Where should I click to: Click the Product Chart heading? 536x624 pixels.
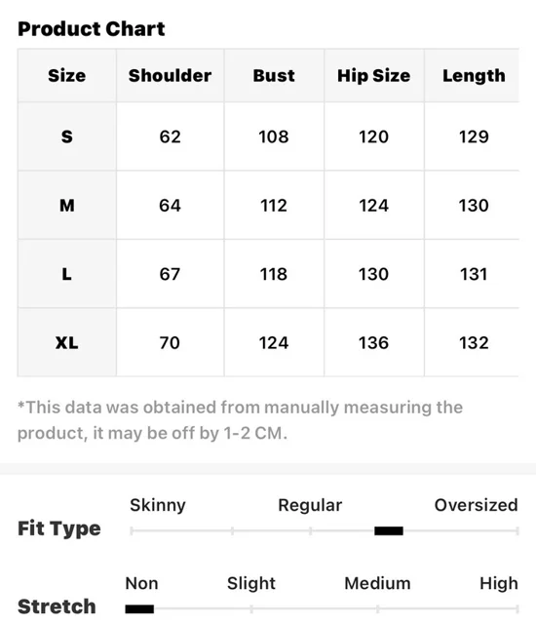tap(91, 29)
